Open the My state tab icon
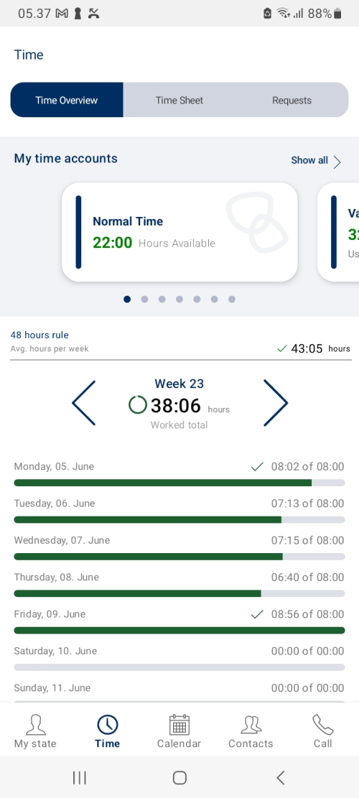Screen dimensions: 359x798 coord(35,724)
